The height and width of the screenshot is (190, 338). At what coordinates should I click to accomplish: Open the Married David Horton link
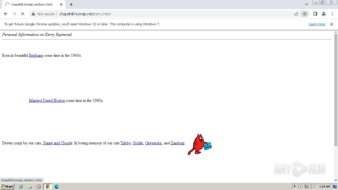click(x=47, y=101)
